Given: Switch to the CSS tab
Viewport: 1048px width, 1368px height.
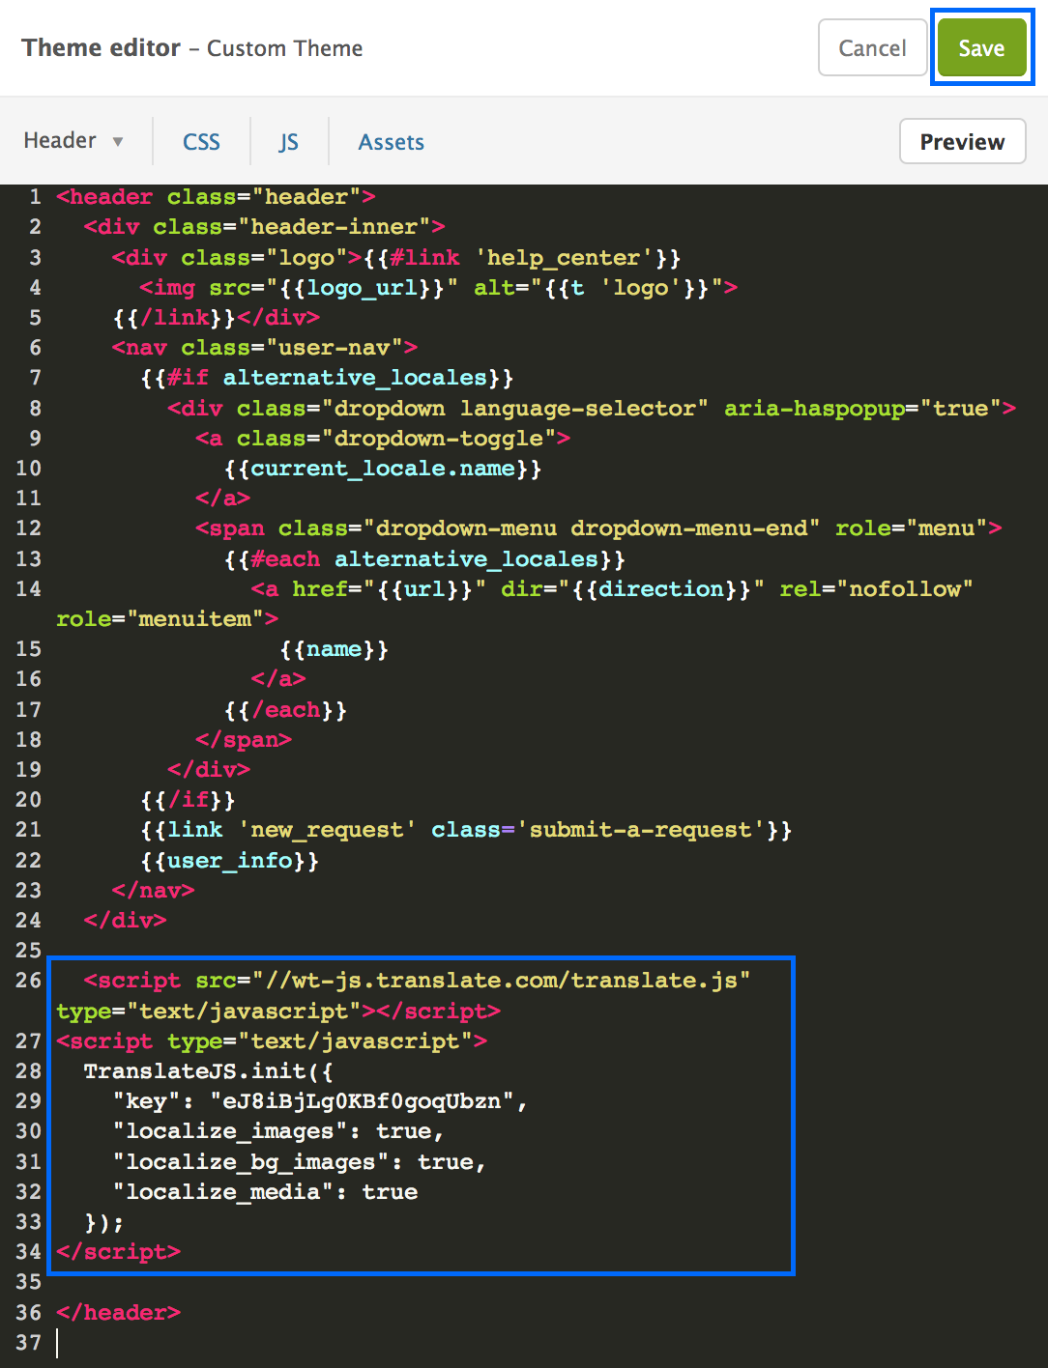Looking at the screenshot, I should point(201,142).
